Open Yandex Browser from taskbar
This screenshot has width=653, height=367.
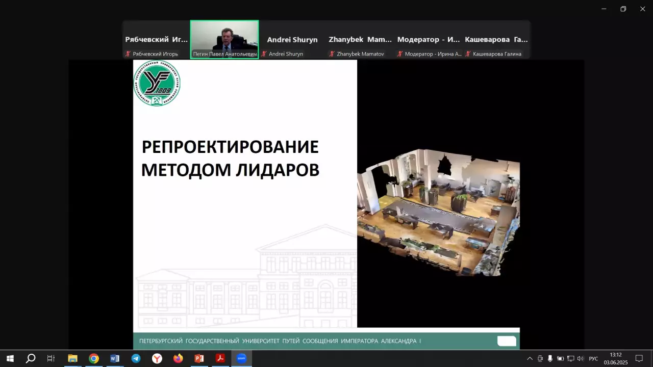point(157,358)
